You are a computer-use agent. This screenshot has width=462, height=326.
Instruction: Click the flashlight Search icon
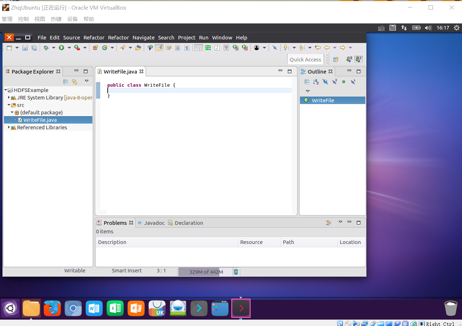(x=123, y=48)
